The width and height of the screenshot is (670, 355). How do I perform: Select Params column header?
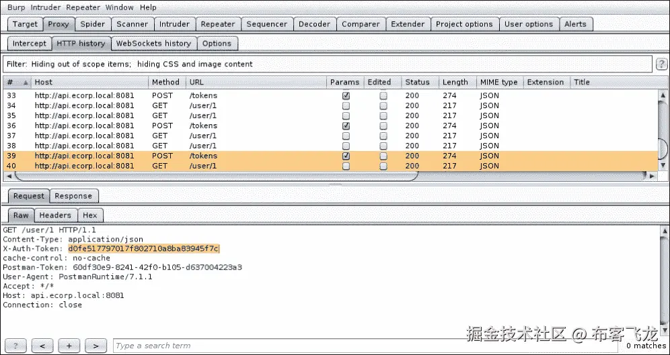tap(345, 83)
